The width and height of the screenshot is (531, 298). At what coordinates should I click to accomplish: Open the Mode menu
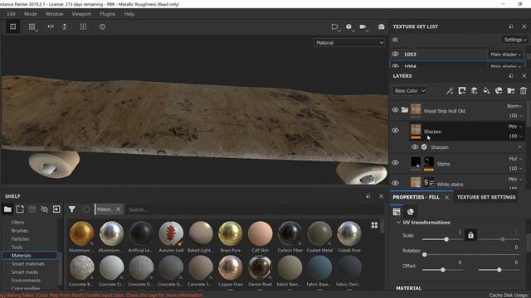(30, 14)
